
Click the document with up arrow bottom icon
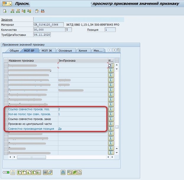tap(24, 172)
